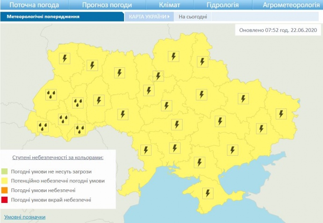
Task: Click the thunderstorm icon on Kherson region
Action: [200, 162]
